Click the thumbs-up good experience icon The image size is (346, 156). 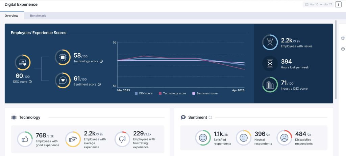25,139
